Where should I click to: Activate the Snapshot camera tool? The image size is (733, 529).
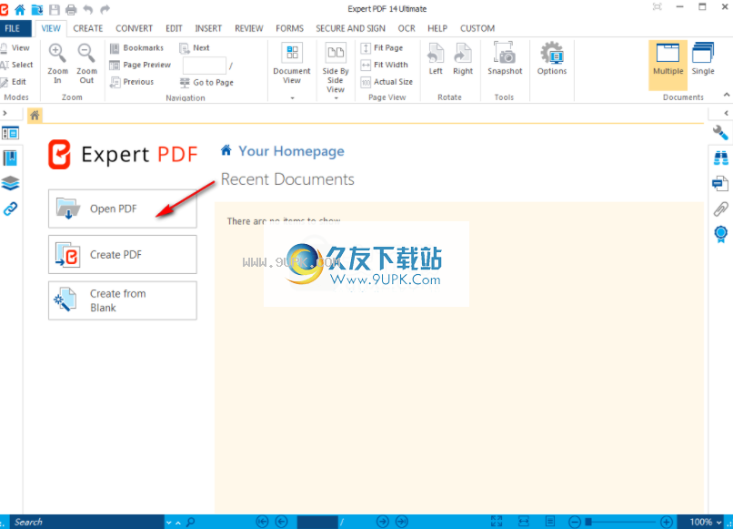(x=505, y=59)
